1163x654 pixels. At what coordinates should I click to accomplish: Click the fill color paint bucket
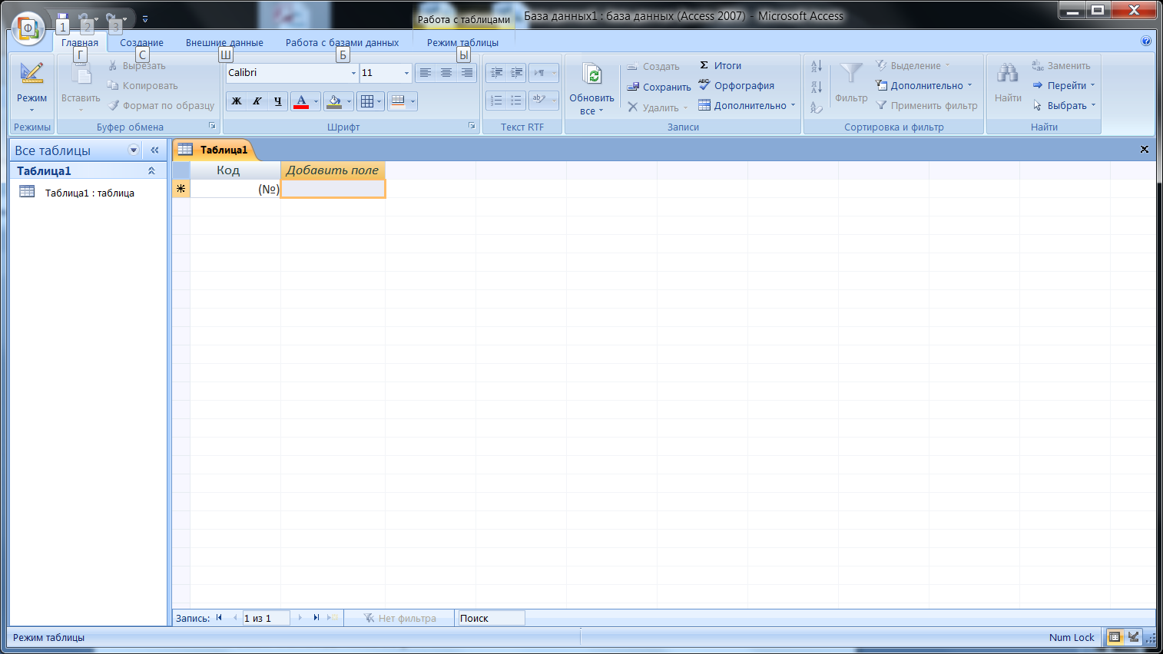(x=334, y=101)
